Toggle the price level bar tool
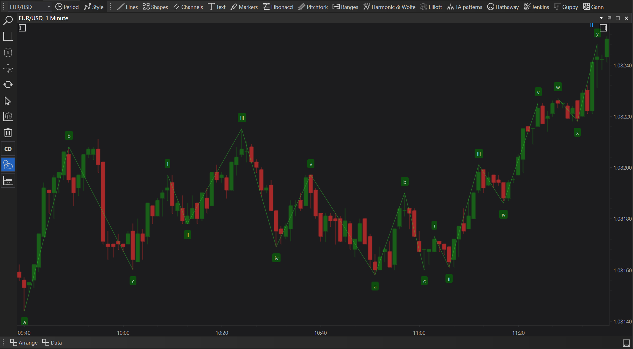Image resolution: width=633 pixels, height=349 pixels. pyautogui.click(x=8, y=181)
